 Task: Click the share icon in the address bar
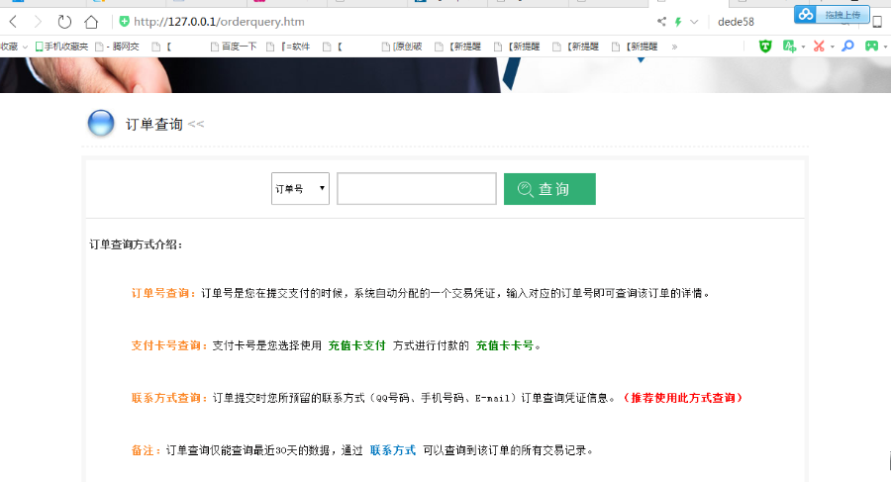point(661,22)
